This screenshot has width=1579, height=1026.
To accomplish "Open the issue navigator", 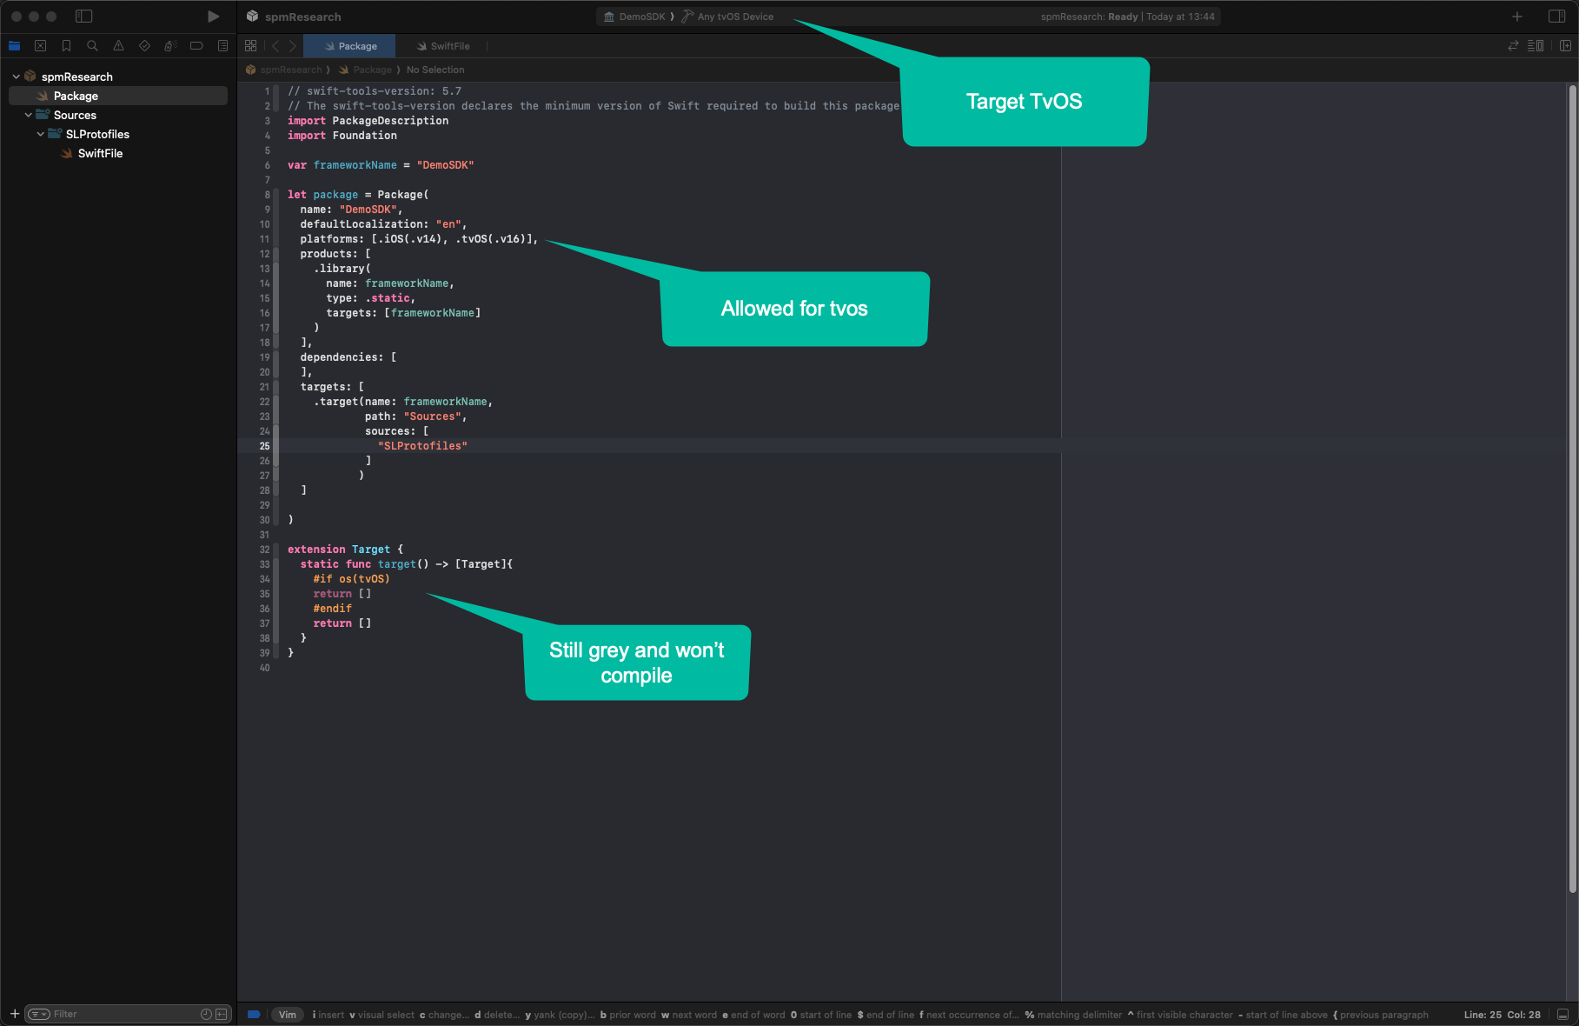I will click(118, 46).
